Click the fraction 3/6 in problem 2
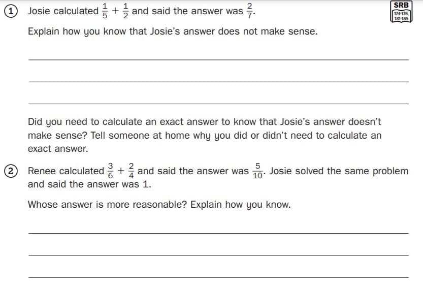Viewport: 423px width, 288px height. [x=111, y=171]
